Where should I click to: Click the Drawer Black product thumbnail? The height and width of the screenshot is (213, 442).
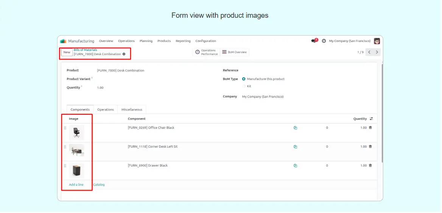(76, 171)
